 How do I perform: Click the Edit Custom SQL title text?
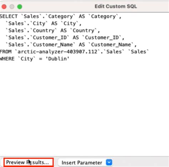(x=116, y=6)
